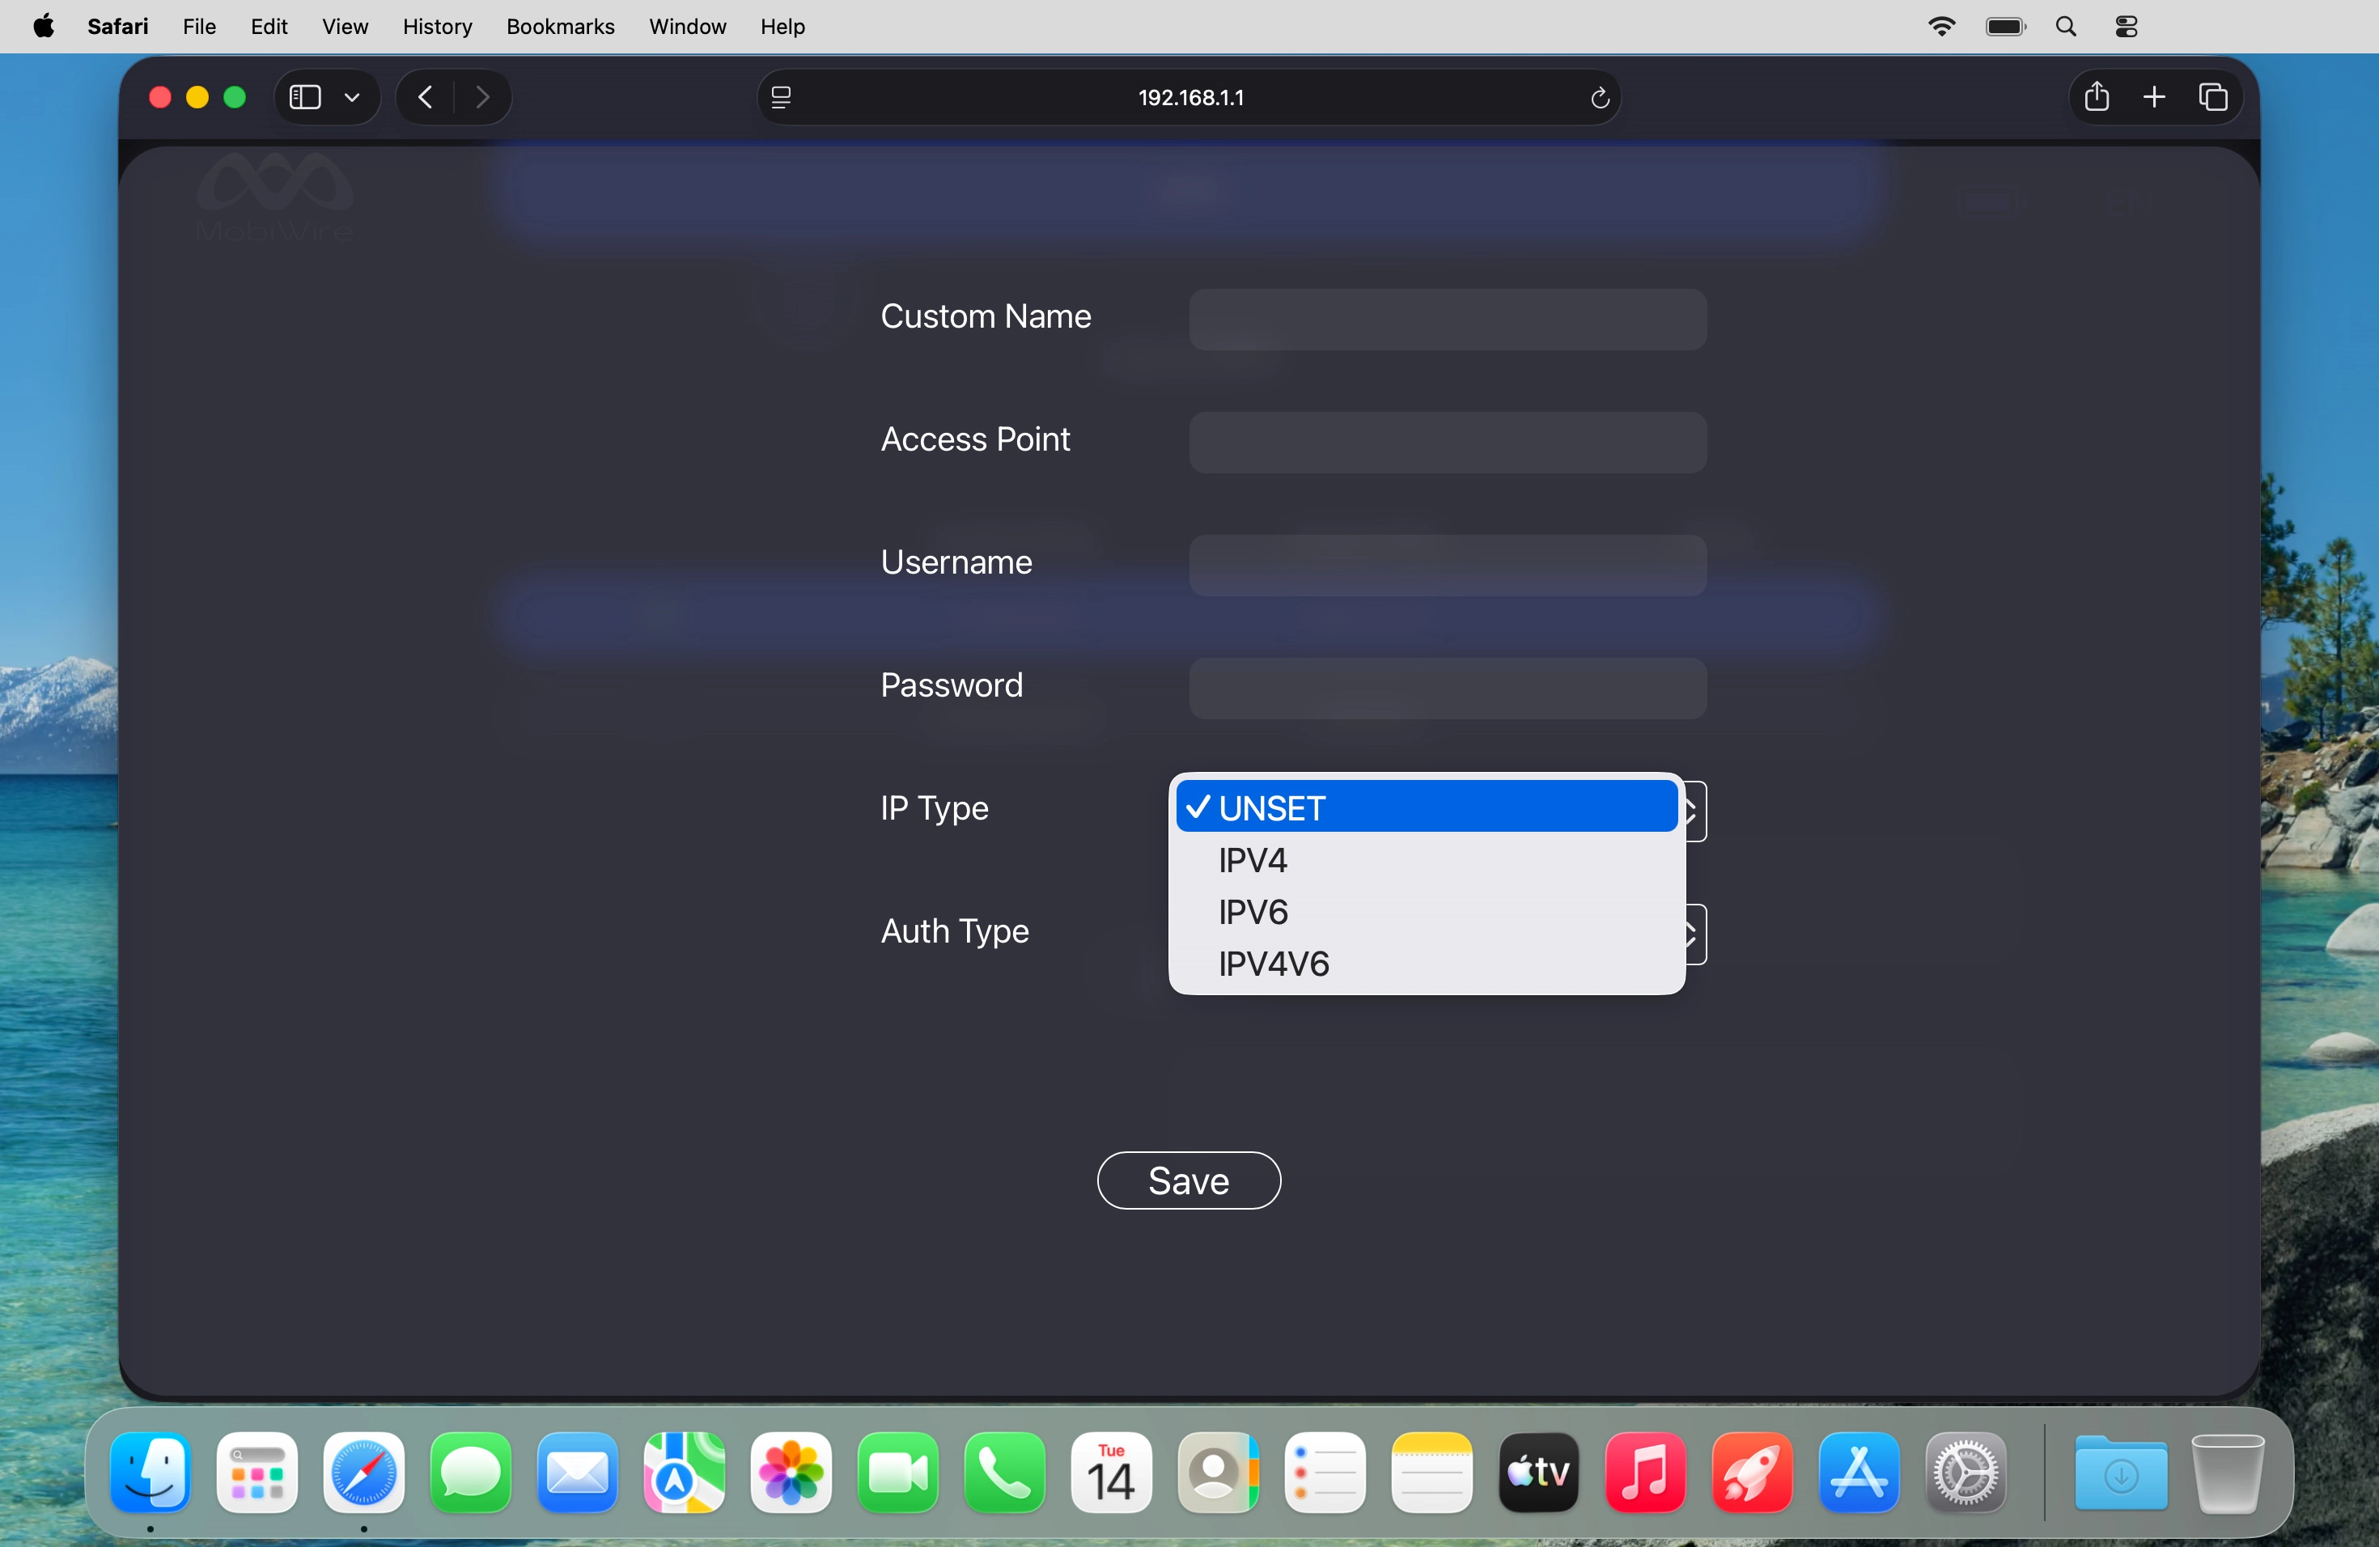Screen dimensions: 2379x1547
Task: Open the History menu
Action: [x=437, y=26]
